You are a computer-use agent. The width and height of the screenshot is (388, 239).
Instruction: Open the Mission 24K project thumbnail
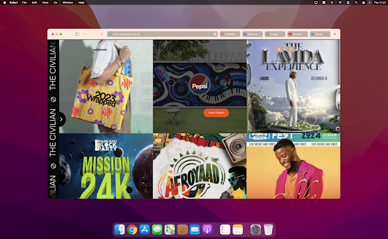pyautogui.click(x=106, y=166)
